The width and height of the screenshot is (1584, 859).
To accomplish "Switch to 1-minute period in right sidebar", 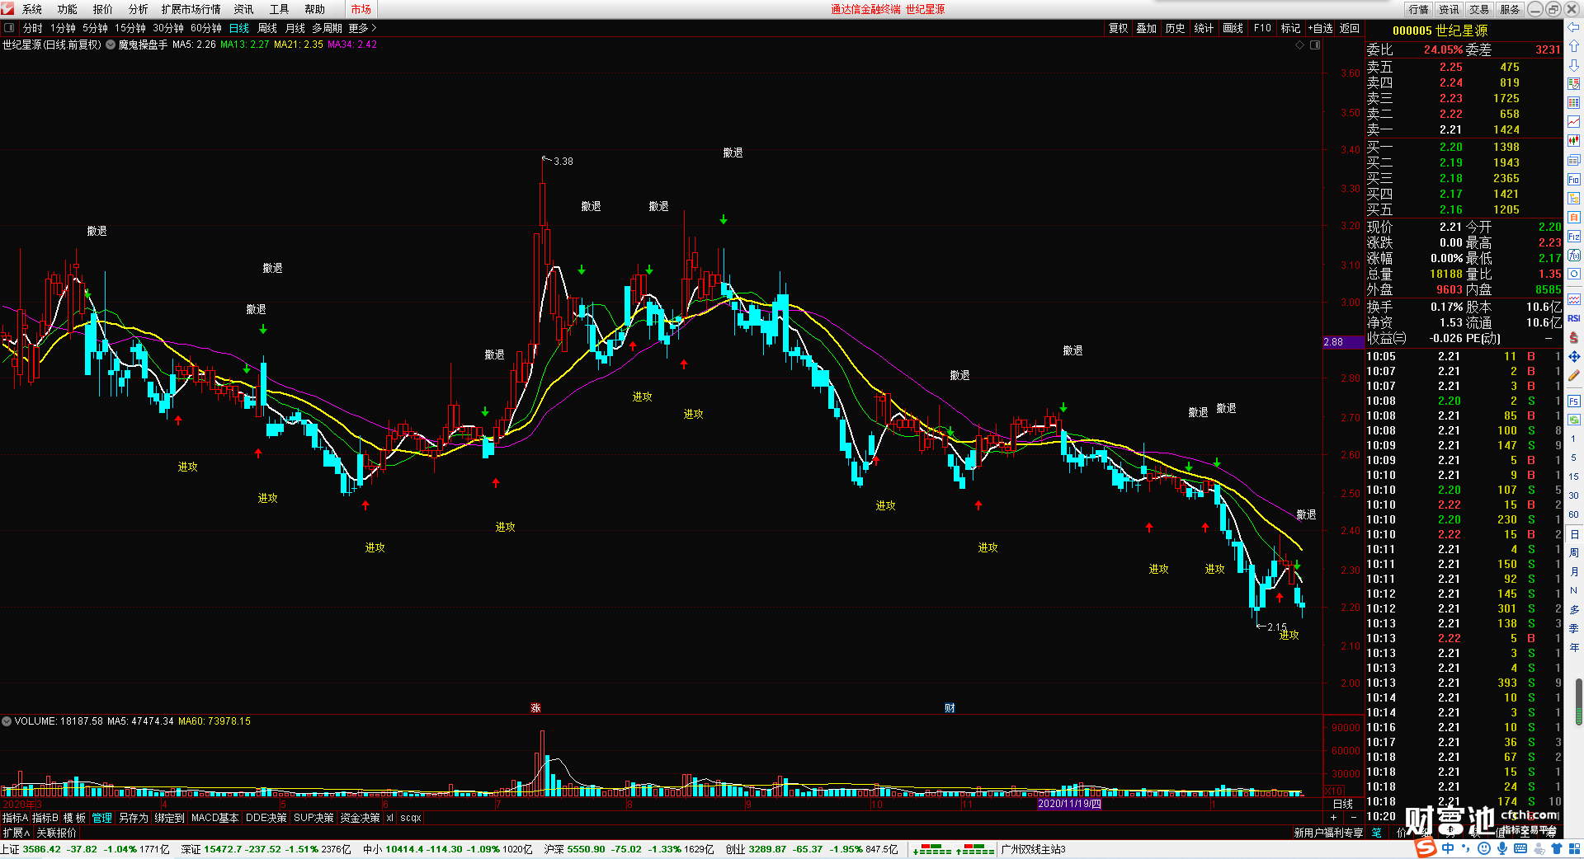I will (x=1574, y=439).
